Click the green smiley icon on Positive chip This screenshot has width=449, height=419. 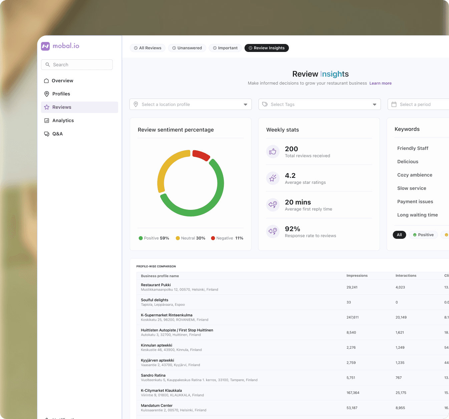[x=415, y=235]
